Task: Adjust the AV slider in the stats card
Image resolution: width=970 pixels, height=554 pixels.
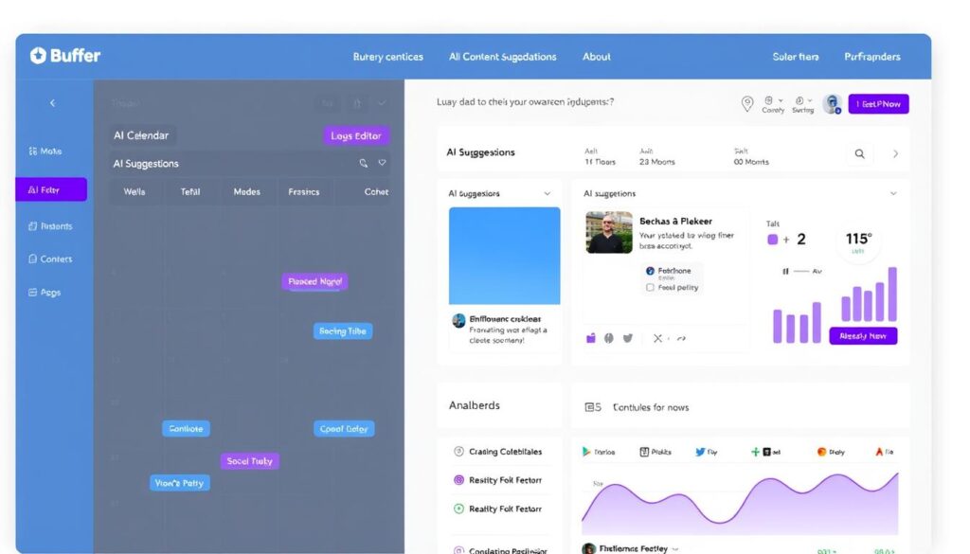Action: [x=801, y=272]
